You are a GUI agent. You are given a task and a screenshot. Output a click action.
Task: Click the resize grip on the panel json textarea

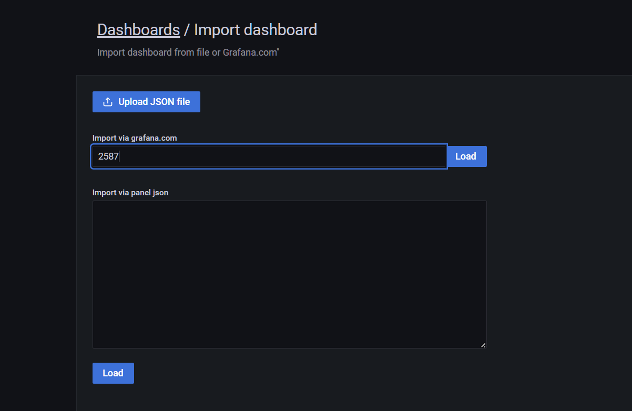coord(483,344)
